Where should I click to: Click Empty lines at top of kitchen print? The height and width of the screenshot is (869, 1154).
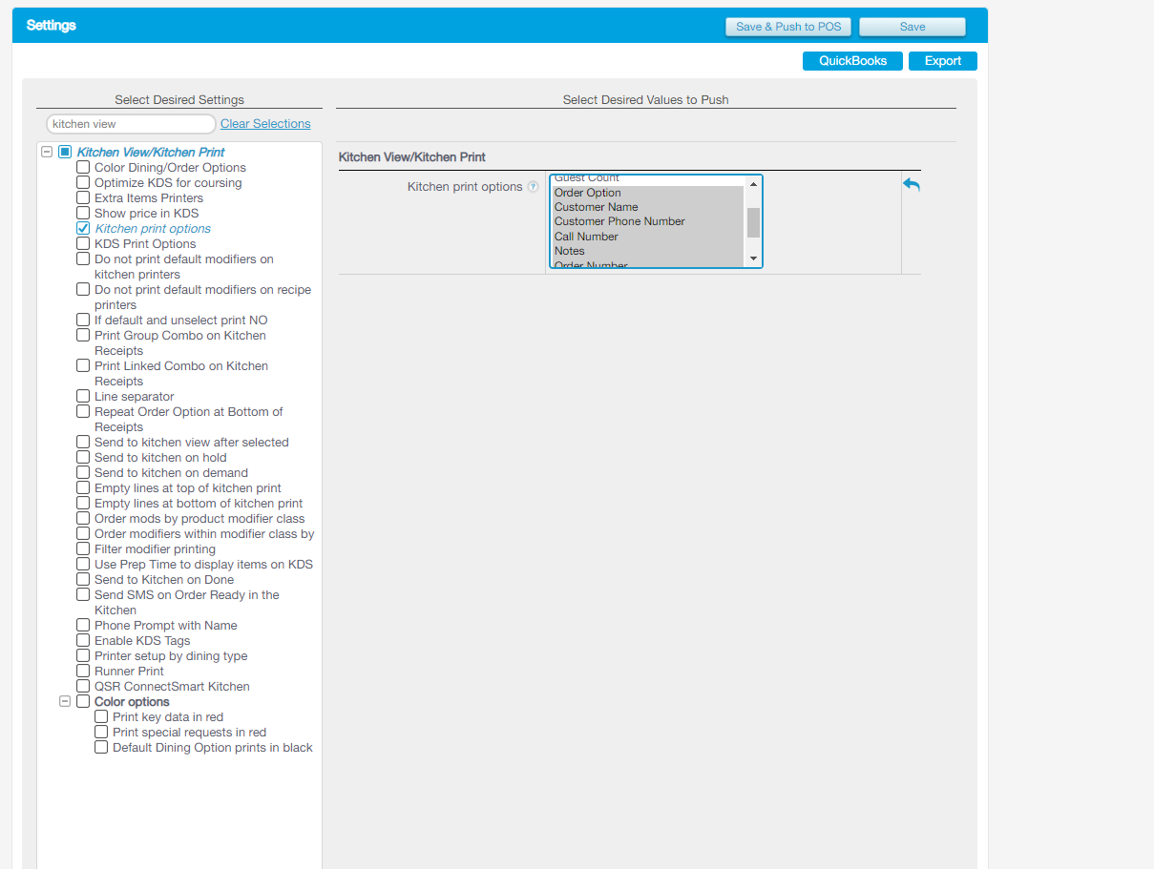click(x=188, y=487)
